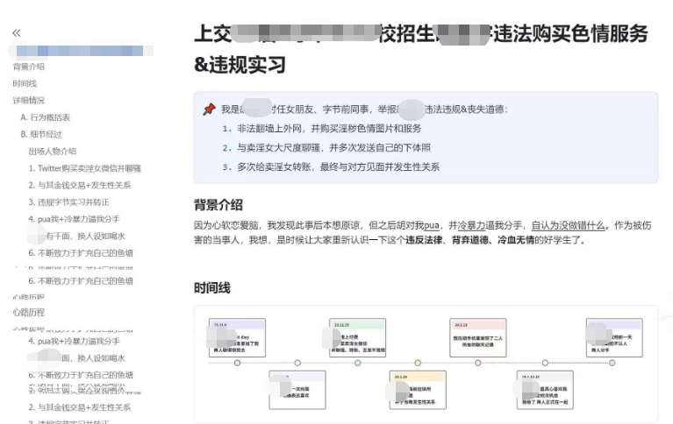Select grey marker between purple and green markers
Image resolution: width=673 pixels, height=424 pixels.
(297, 363)
